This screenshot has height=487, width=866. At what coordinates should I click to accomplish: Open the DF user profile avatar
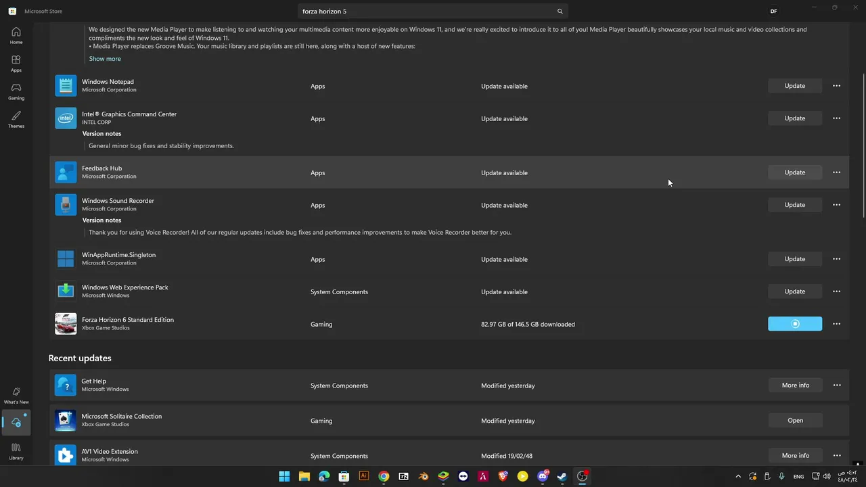[773, 11]
